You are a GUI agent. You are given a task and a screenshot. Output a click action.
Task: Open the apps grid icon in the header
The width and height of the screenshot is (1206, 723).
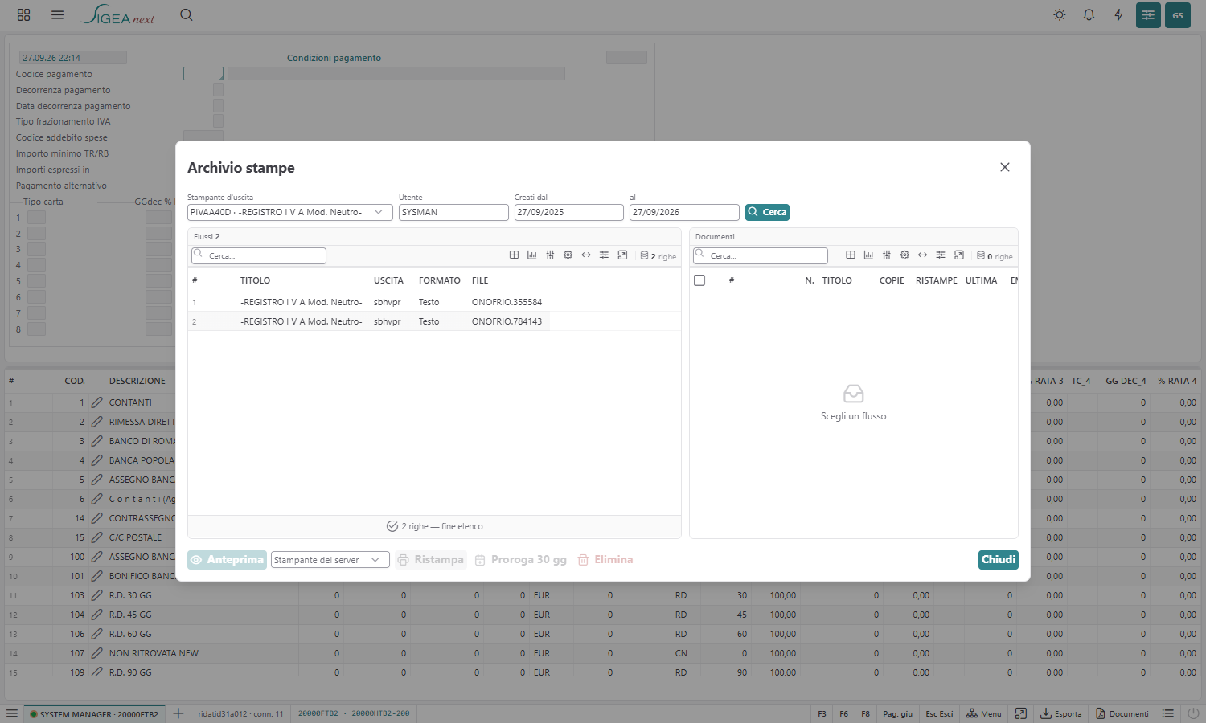[x=23, y=15]
